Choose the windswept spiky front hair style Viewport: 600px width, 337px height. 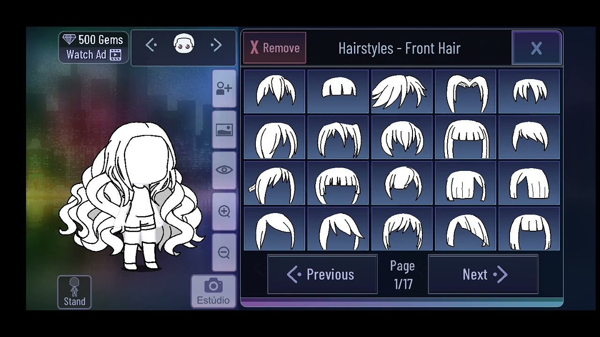click(402, 92)
